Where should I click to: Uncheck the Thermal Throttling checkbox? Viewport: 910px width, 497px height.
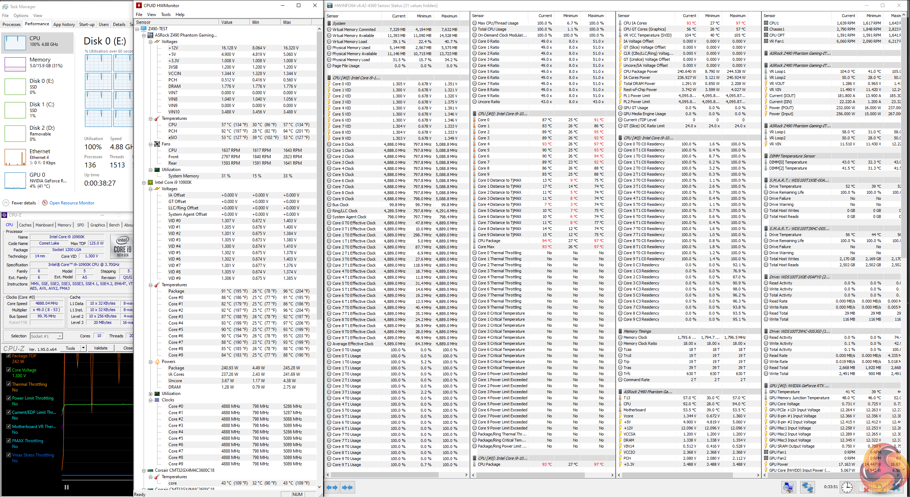[9, 384]
